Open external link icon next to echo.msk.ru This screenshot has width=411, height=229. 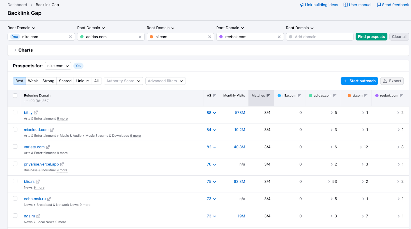[49, 199]
